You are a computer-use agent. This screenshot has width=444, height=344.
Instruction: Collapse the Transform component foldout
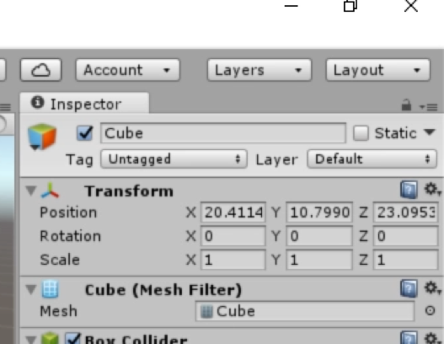31,191
